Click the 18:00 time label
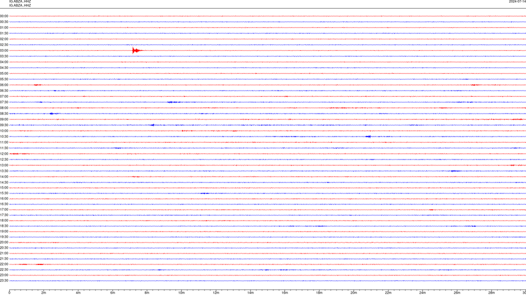The width and height of the screenshot is (526, 295). pyautogui.click(x=4, y=220)
